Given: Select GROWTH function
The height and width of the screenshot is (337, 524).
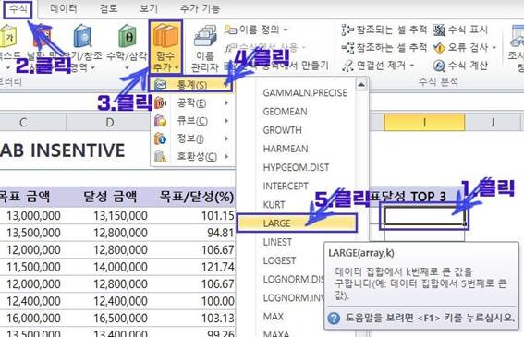Looking at the screenshot, I should tap(283, 130).
